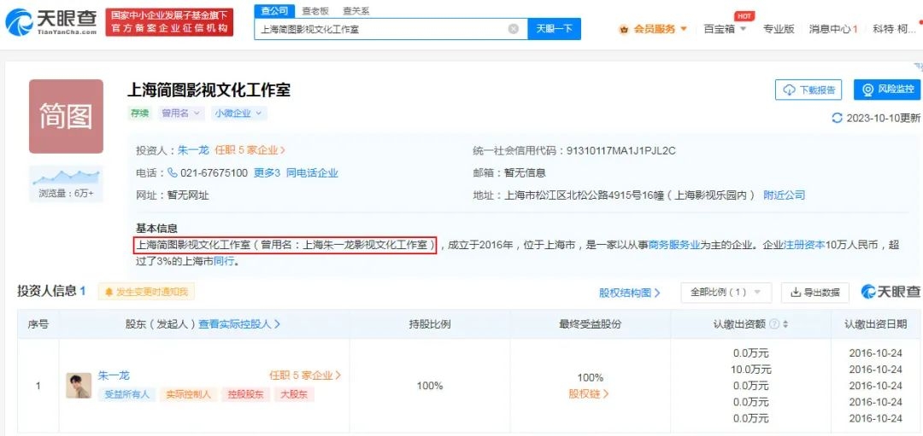Click the company title 上海简图影视文化工作室
Viewport: 923px width, 436px height.
click(x=209, y=90)
